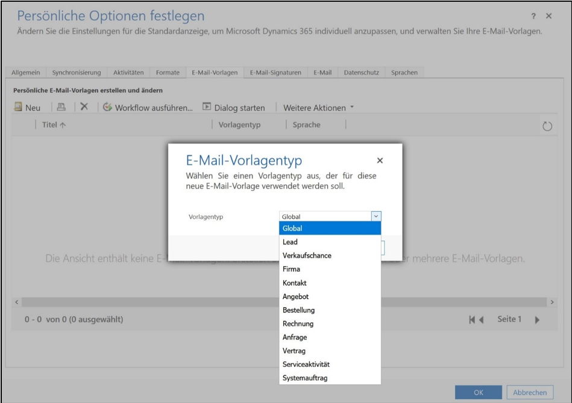Run workflow via Workflow ausführen icon

[107, 107]
